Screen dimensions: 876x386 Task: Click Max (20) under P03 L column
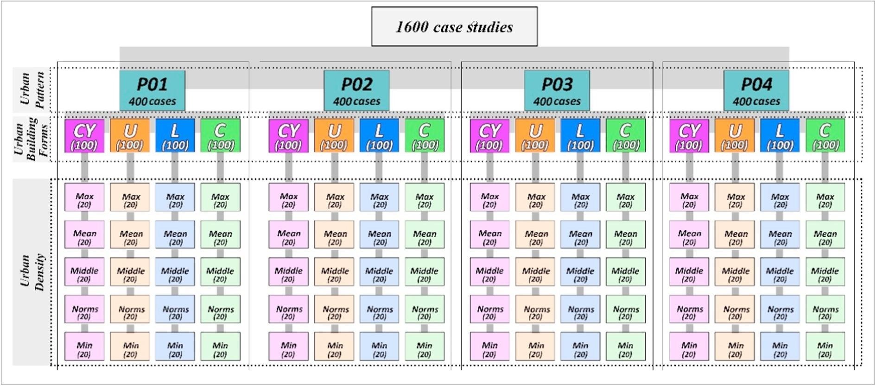pyautogui.click(x=580, y=197)
